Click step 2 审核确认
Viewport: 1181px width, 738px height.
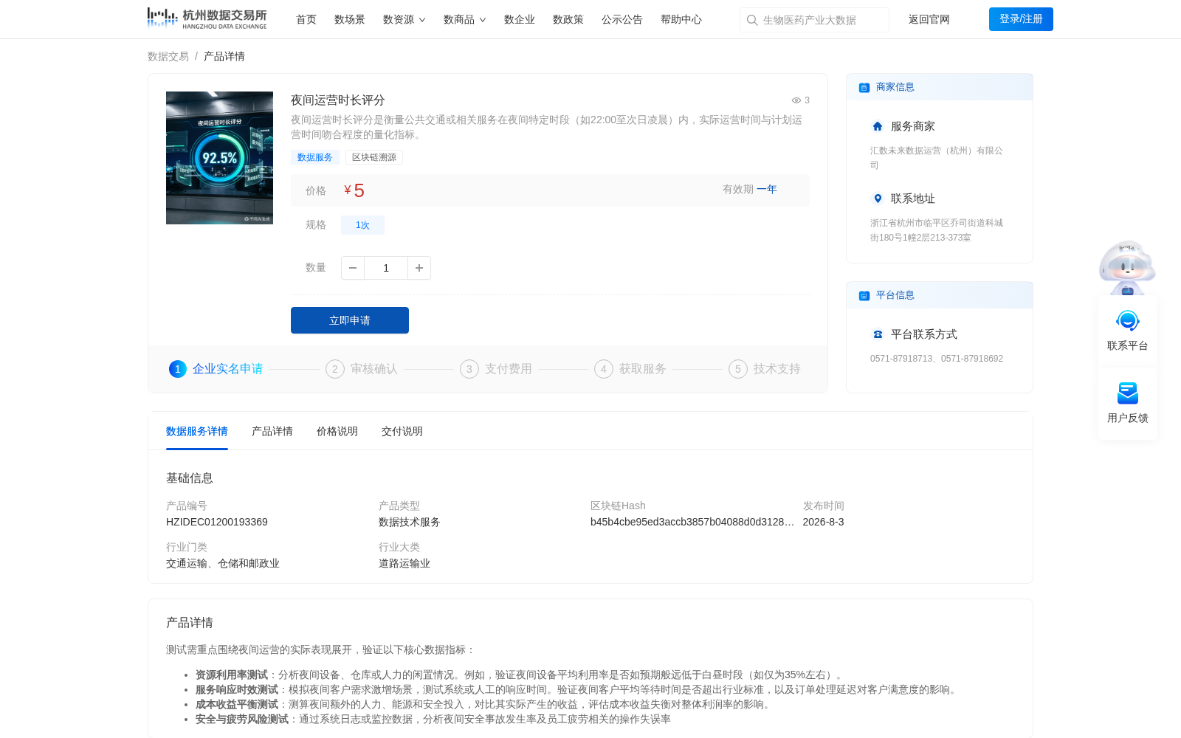coord(362,369)
